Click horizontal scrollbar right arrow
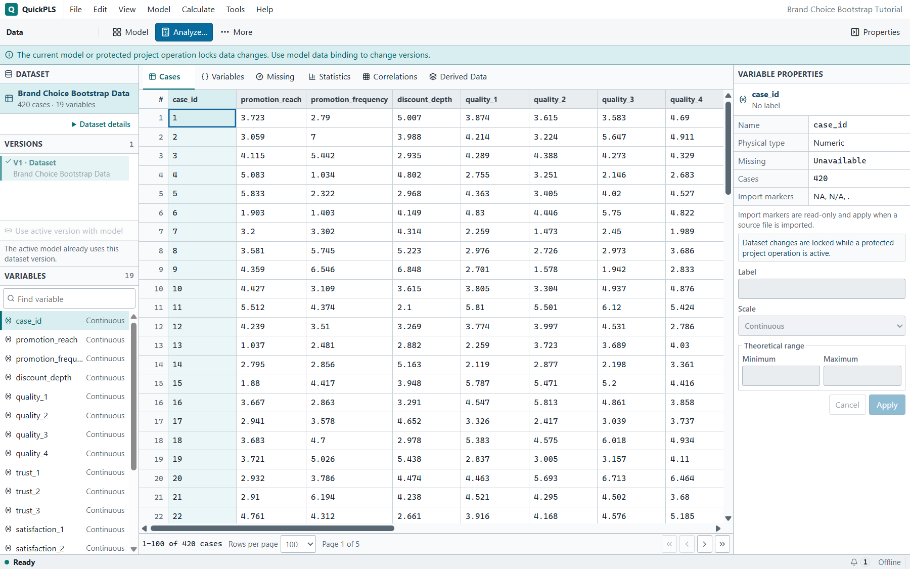 718,528
